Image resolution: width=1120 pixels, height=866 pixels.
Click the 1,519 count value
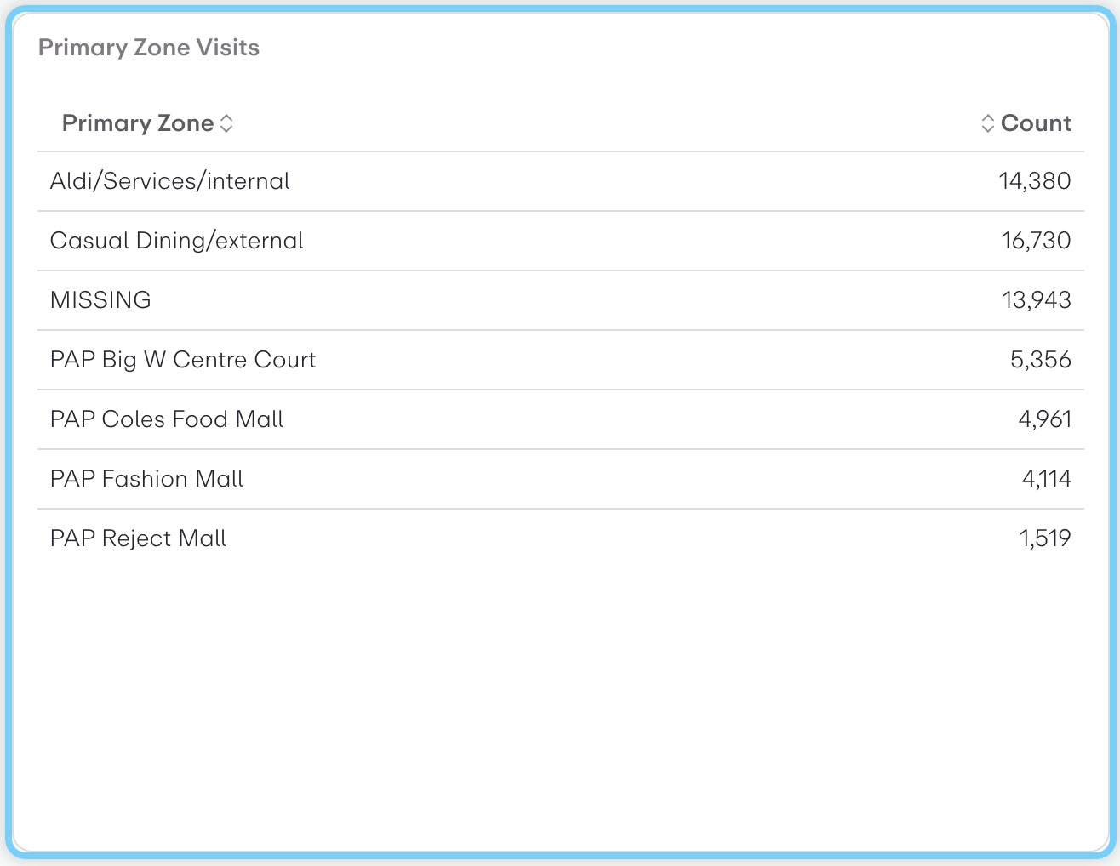pos(1045,538)
